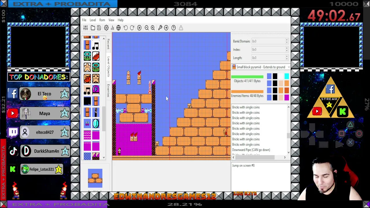Click the circled arrow jump icon

click(166, 28)
